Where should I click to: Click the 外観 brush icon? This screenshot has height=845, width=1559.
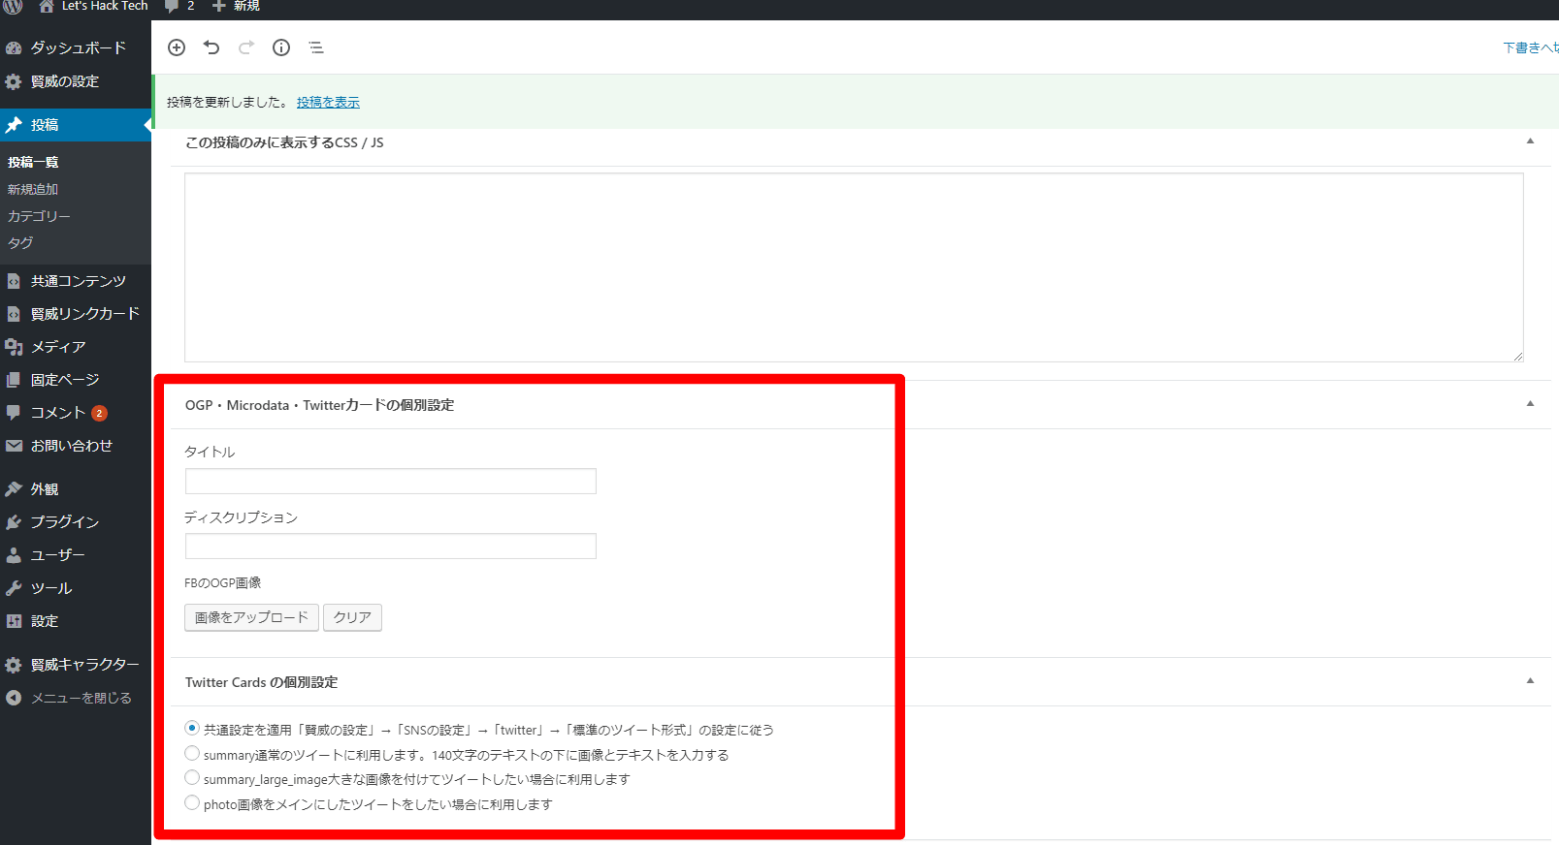tap(14, 489)
